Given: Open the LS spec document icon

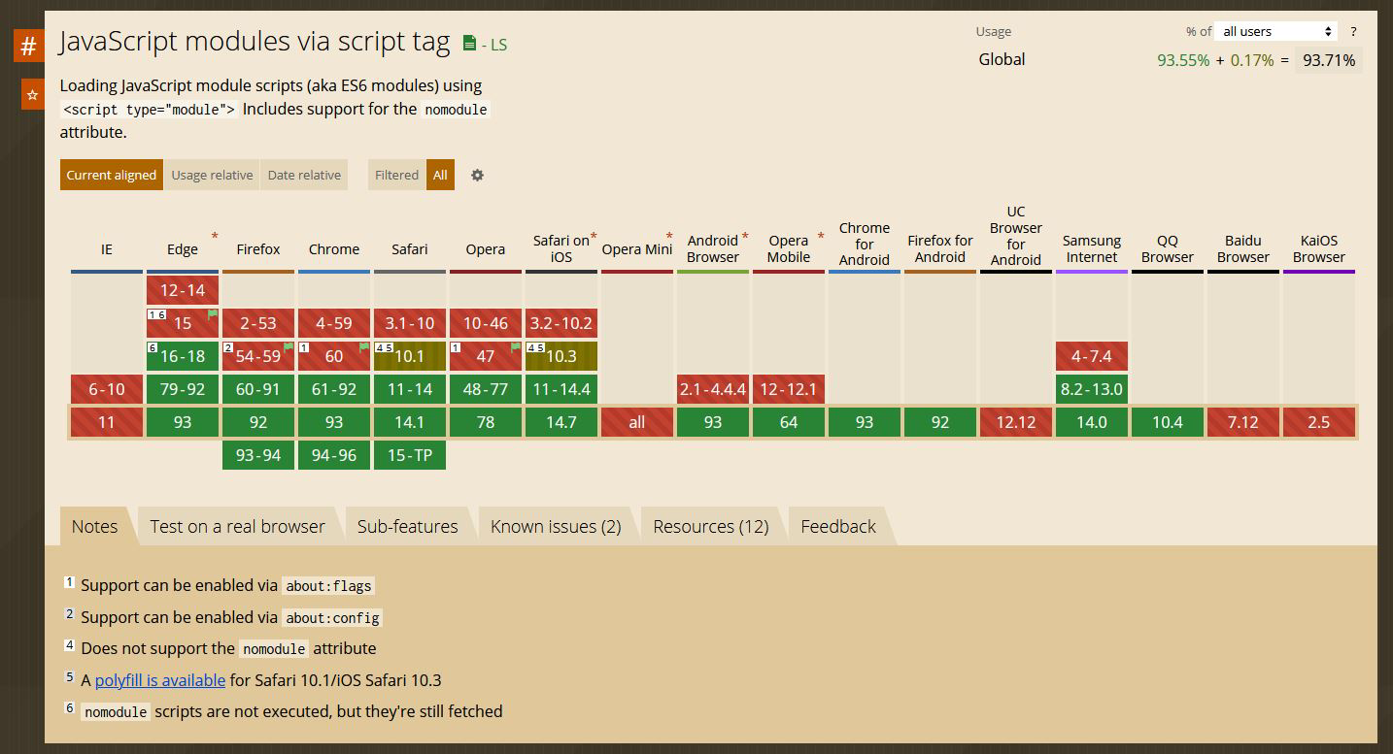Looking at the screenshot, I should tap(470, 43).
